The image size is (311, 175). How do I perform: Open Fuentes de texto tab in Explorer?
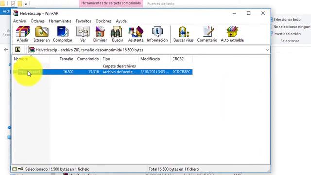pyautogui.click(x=161, y=3)
